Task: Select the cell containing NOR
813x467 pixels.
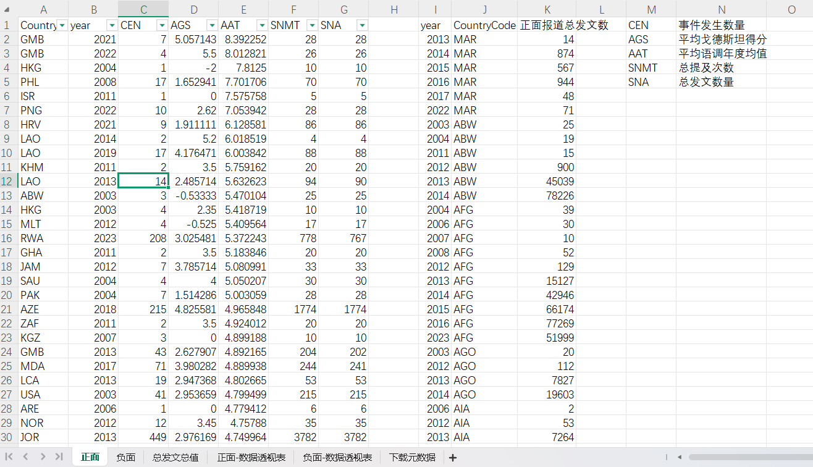Action: tap(43, 423)
